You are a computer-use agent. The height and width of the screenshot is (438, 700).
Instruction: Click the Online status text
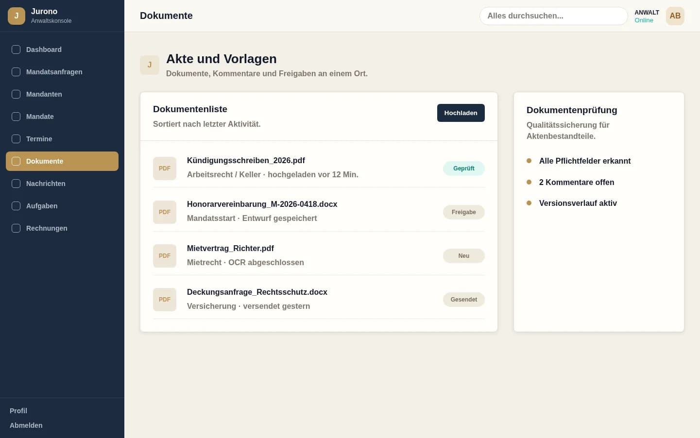click(x=644, y=20)
